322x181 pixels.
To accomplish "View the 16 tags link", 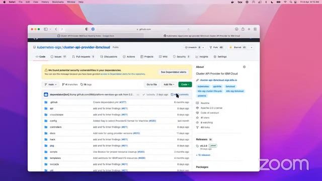I will (86, 84).
